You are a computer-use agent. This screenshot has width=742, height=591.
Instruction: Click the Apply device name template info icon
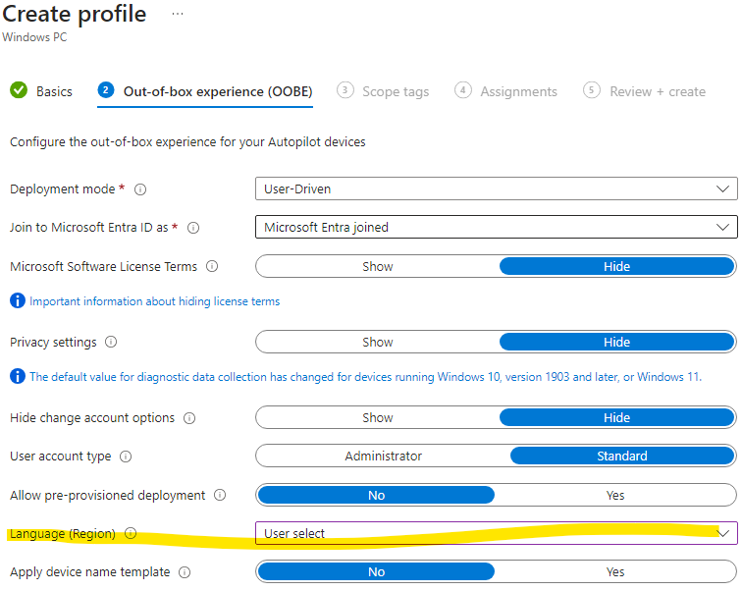[185, 572]
